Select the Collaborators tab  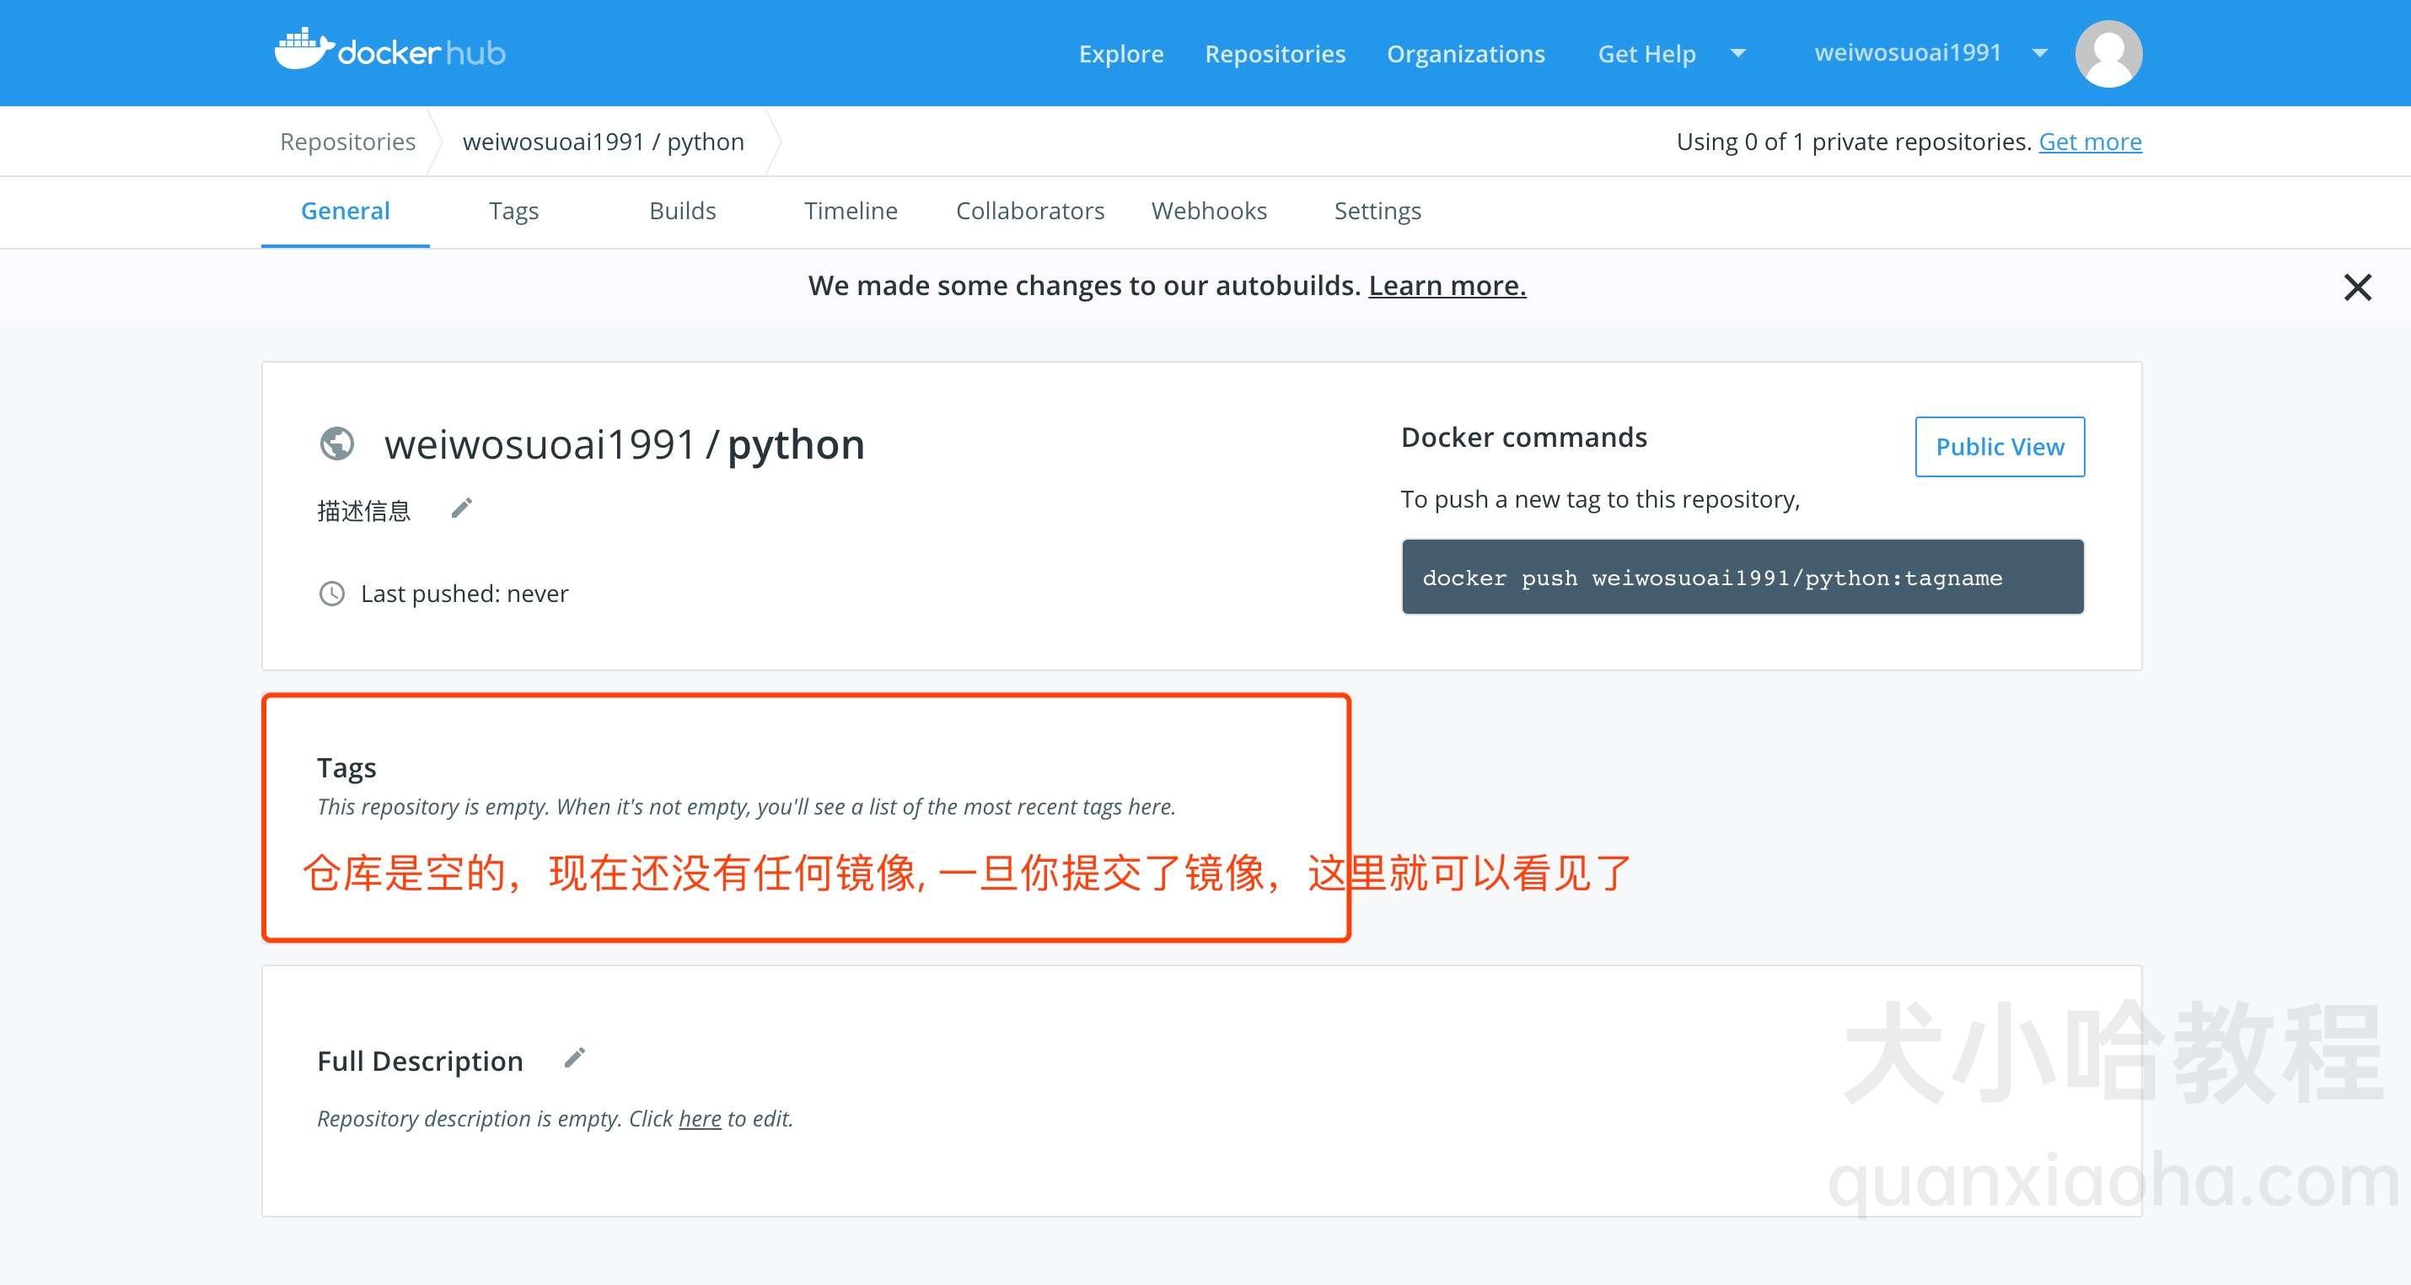click(1029, 211)
